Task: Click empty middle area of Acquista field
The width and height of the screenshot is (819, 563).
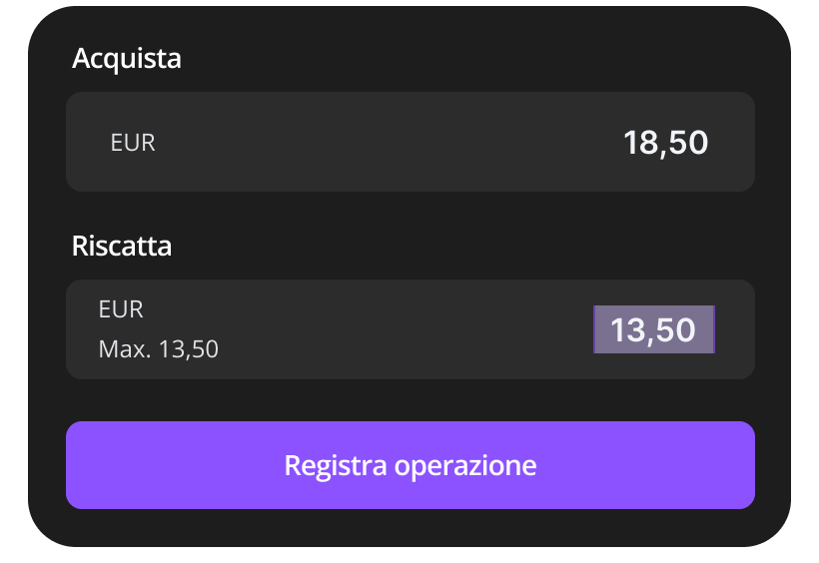Action: click(390, 143)
